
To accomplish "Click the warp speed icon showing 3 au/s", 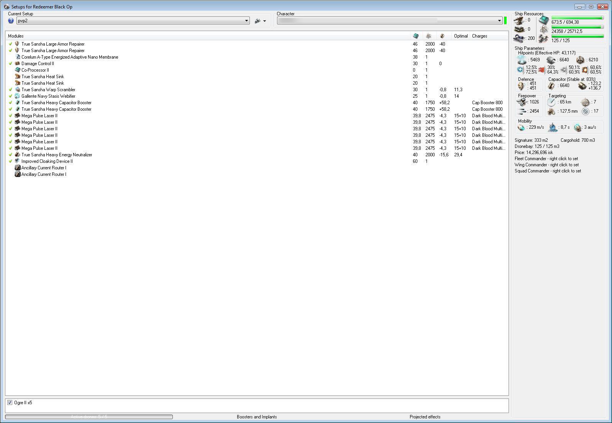I will 578,128.
